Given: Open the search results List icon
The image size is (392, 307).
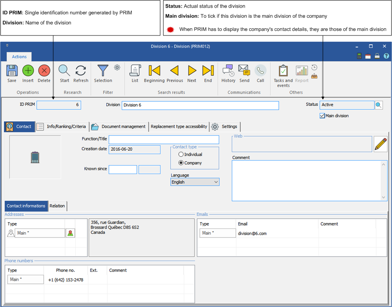Looking at the screenshot, I should 135,71.
